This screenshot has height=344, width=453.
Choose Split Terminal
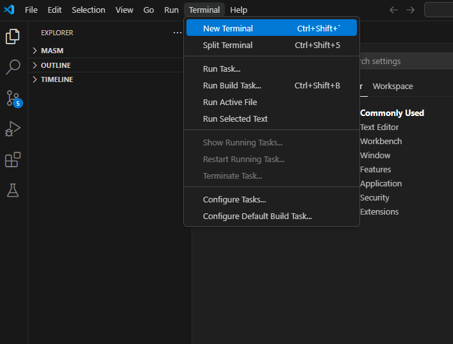point(272,45)
